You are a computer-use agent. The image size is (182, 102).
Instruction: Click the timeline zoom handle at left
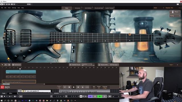tap(1, 84)
